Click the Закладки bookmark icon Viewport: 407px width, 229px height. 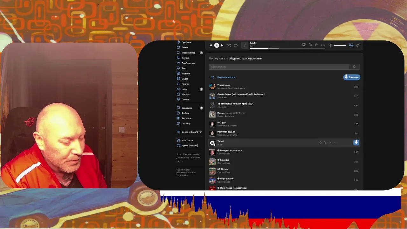[x=178, y=108]
